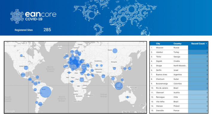
Task: Sort table by City column header
Action: click(158, 44)
